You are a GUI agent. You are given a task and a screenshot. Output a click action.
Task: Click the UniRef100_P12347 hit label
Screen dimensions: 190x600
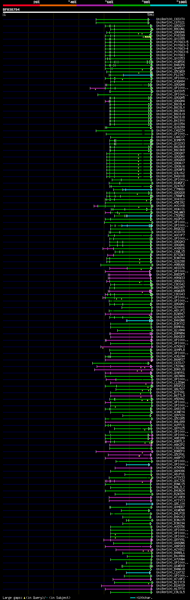click(x=170, y=75)
